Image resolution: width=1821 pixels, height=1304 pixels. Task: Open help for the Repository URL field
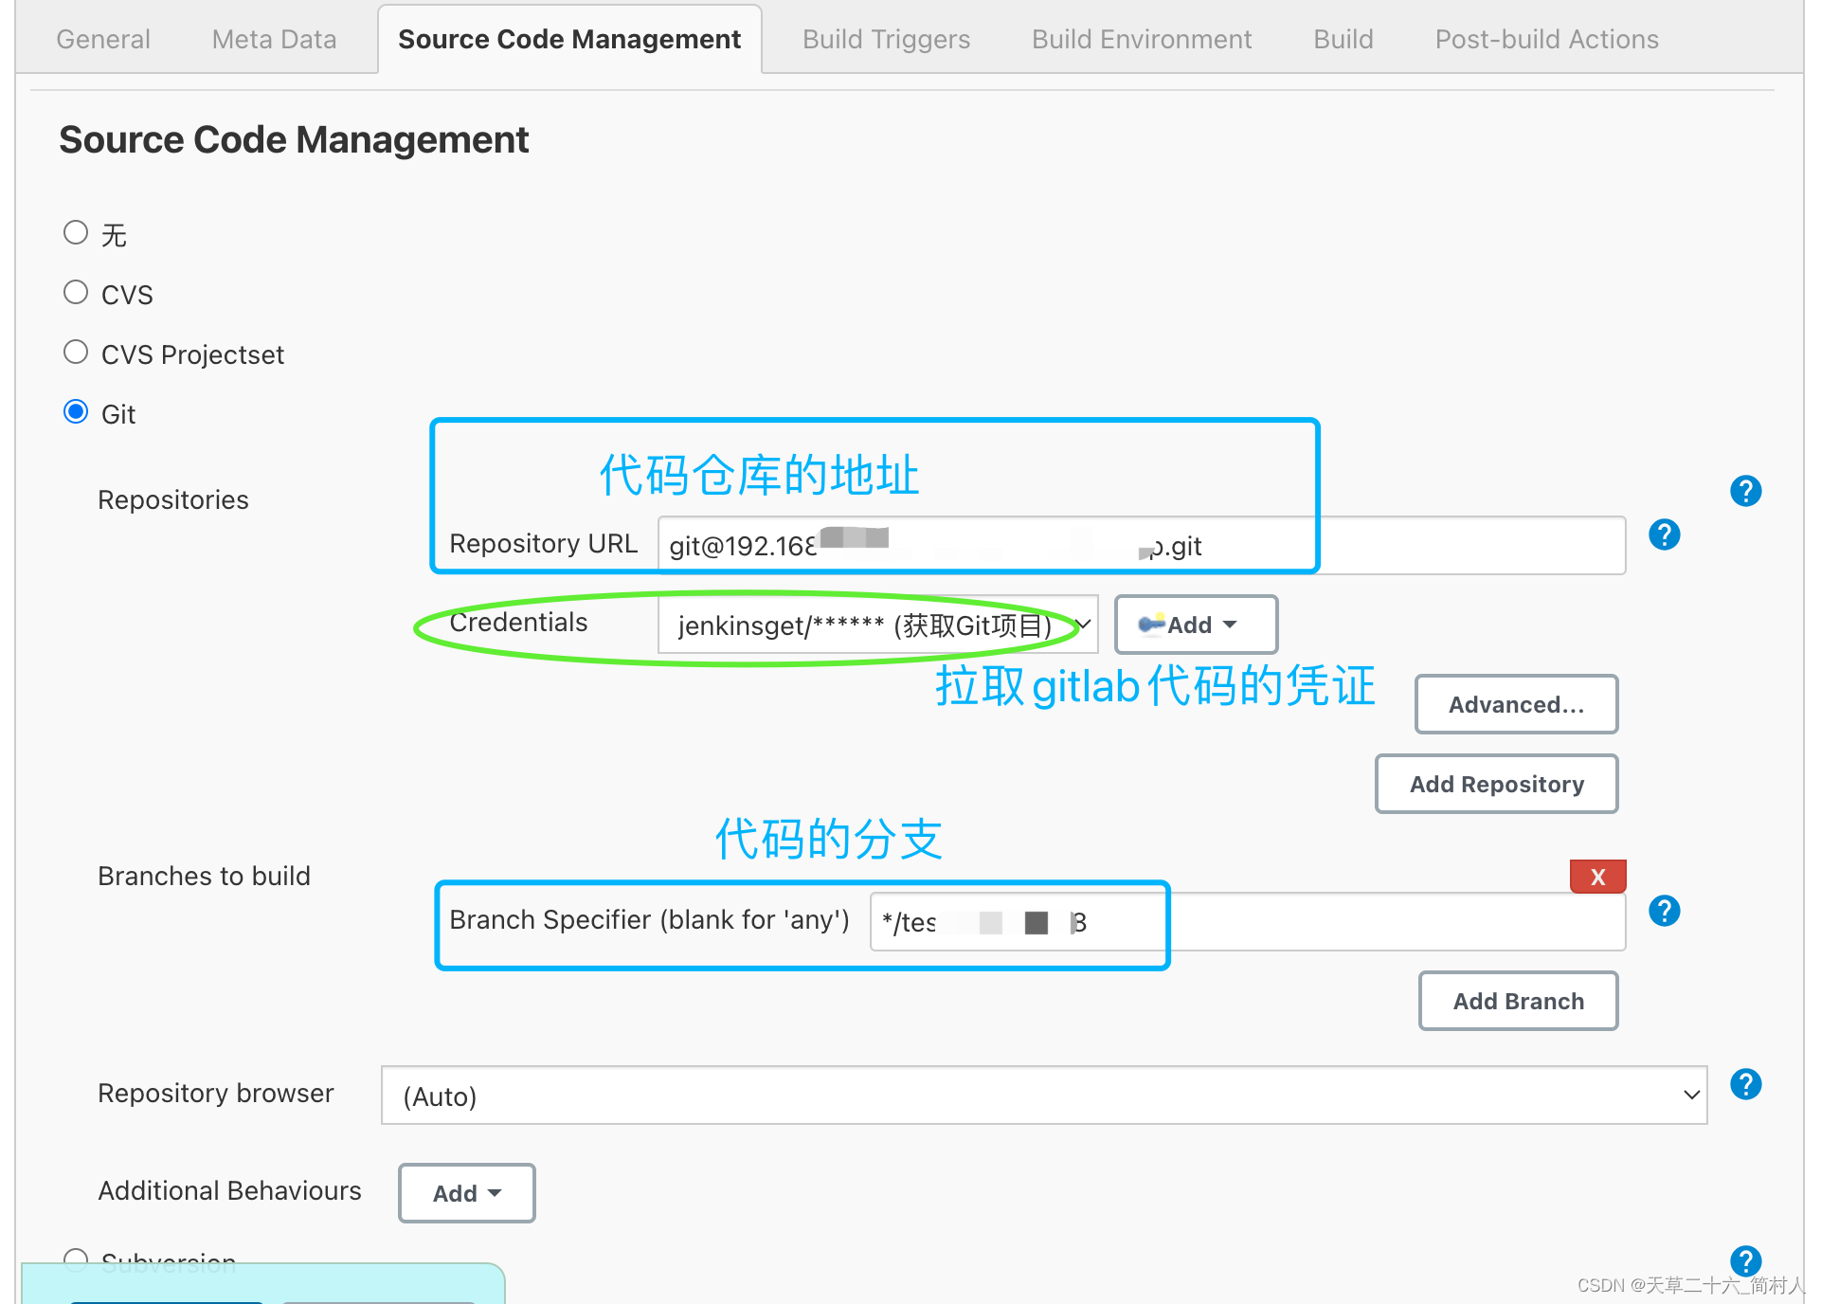[x=1664, y=534]
